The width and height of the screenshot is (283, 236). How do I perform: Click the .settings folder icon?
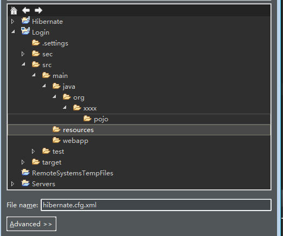36,43
